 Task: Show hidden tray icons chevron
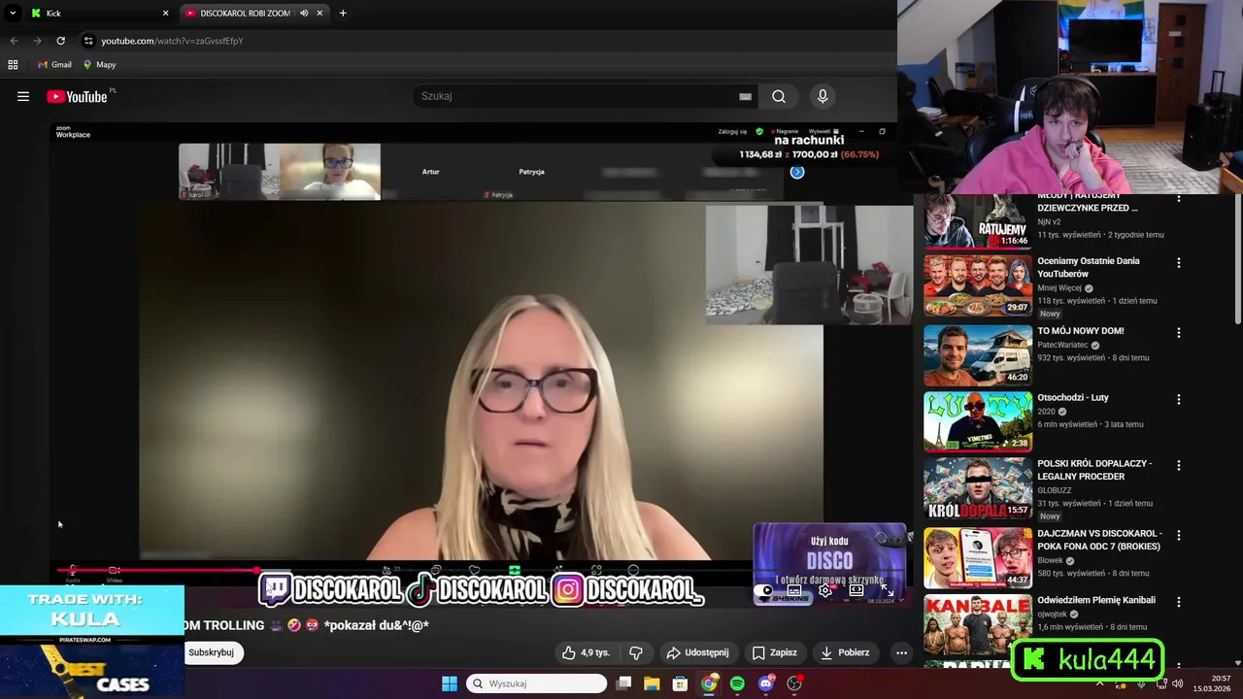pos(1100,683)
